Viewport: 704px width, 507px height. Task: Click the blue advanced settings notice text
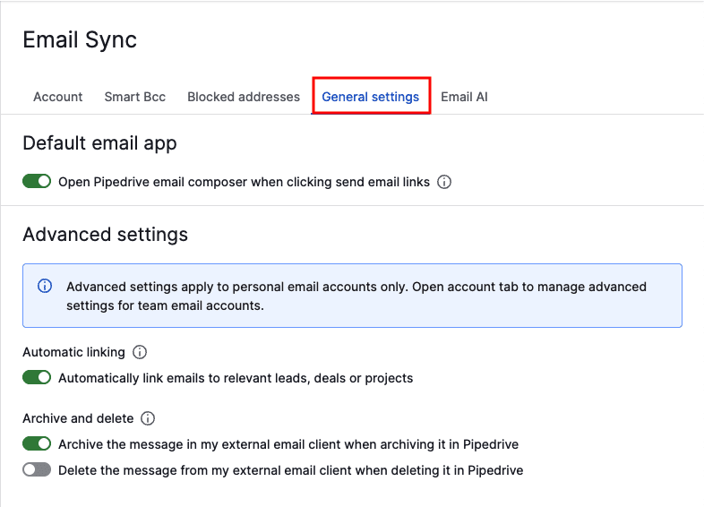click(356, 296)
